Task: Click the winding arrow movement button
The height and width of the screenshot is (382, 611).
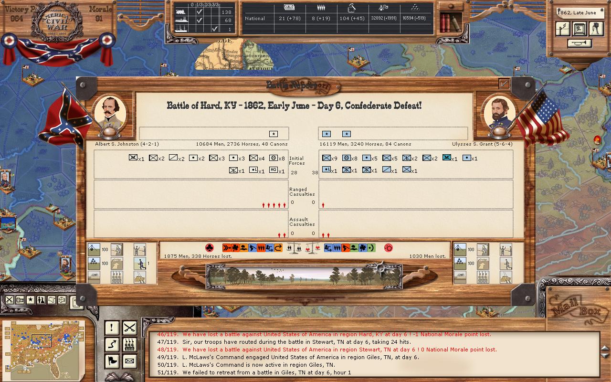Action: (112, 344)
